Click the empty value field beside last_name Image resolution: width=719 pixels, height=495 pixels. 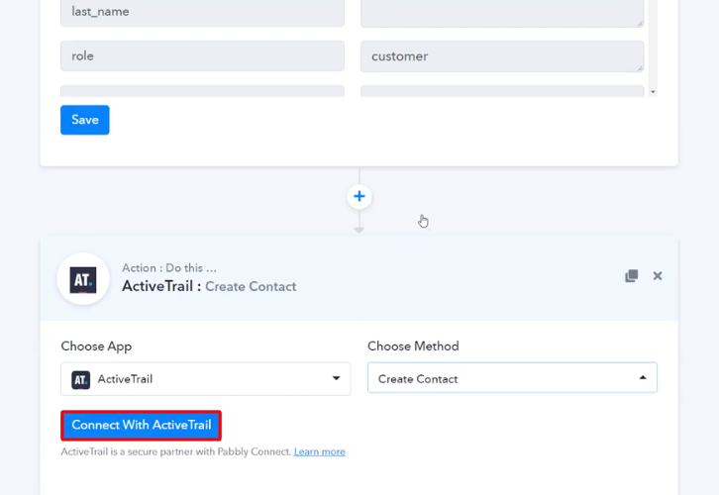tap(502, 13)
